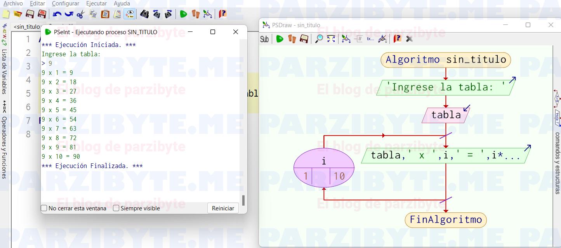This screenshot has width=561, height=248.
Task: Toggle the eye-icon view button in main toolbar
Action: tap(130, 14)
